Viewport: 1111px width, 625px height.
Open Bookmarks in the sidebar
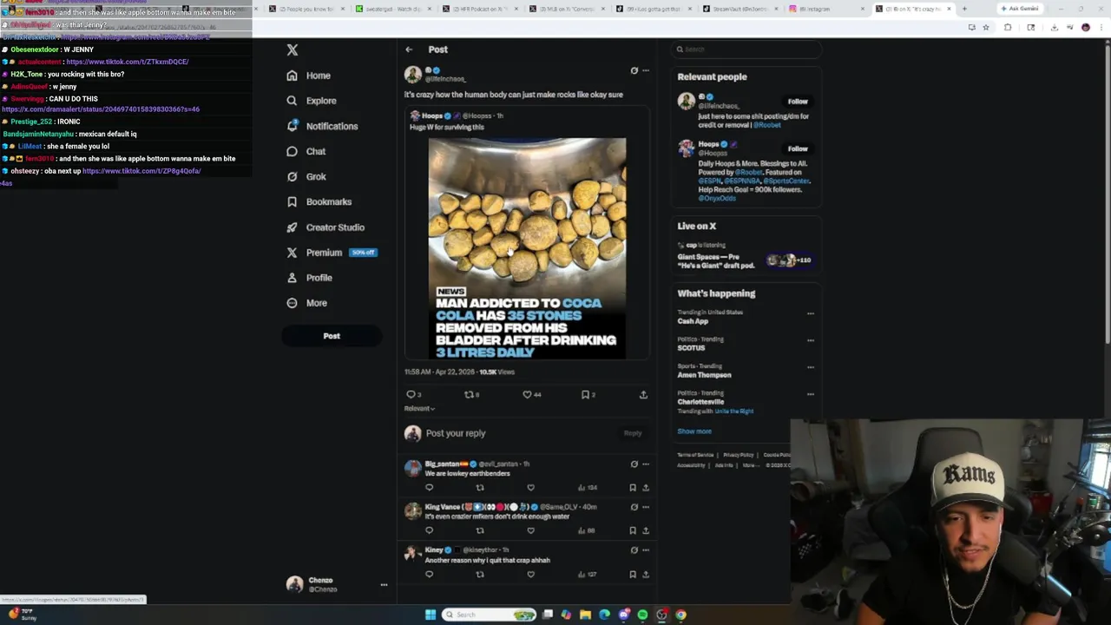coord(319,201)
